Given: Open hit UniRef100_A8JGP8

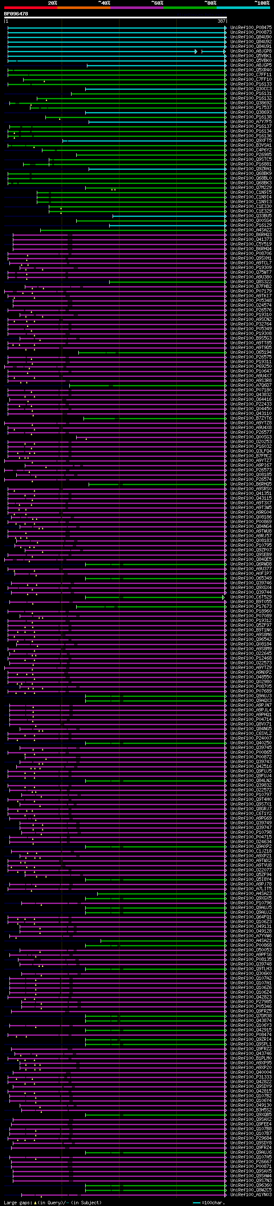Looking at the screenshot, I should [250, 51].
